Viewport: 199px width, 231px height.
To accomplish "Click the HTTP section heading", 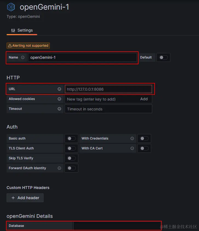I will point(13,78).
